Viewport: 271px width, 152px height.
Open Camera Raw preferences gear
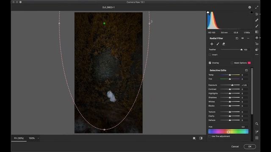pyautogui.click(x=249, y=7)
